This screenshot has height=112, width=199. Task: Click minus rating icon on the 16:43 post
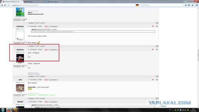(153, 26)
